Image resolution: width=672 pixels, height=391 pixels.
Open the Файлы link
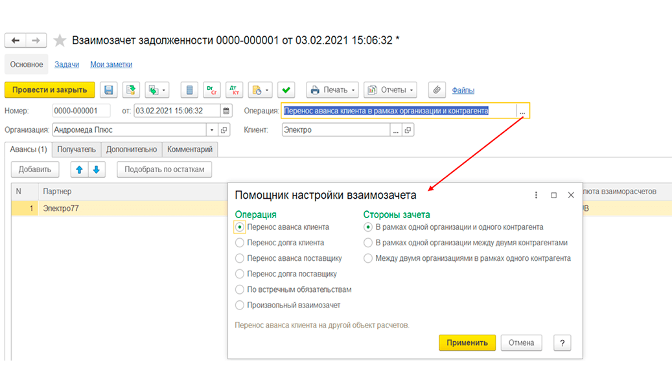point(463,91)
